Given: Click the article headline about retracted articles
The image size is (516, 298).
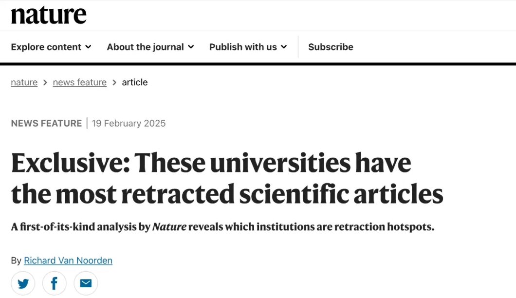Looking at the screenshot, I should [x=227, y=178].
